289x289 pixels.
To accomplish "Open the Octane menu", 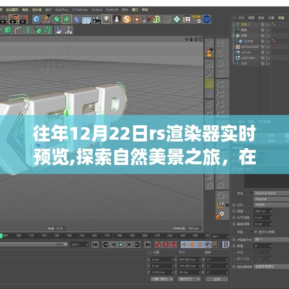I will (97, 10).
